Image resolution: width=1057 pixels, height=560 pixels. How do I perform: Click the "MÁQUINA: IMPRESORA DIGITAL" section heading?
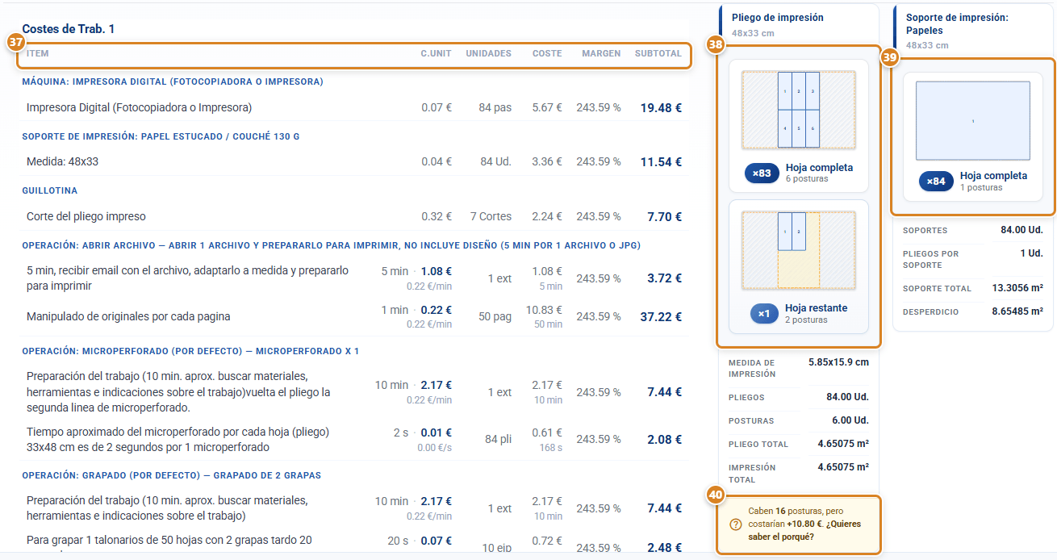(x=173, y=81)
